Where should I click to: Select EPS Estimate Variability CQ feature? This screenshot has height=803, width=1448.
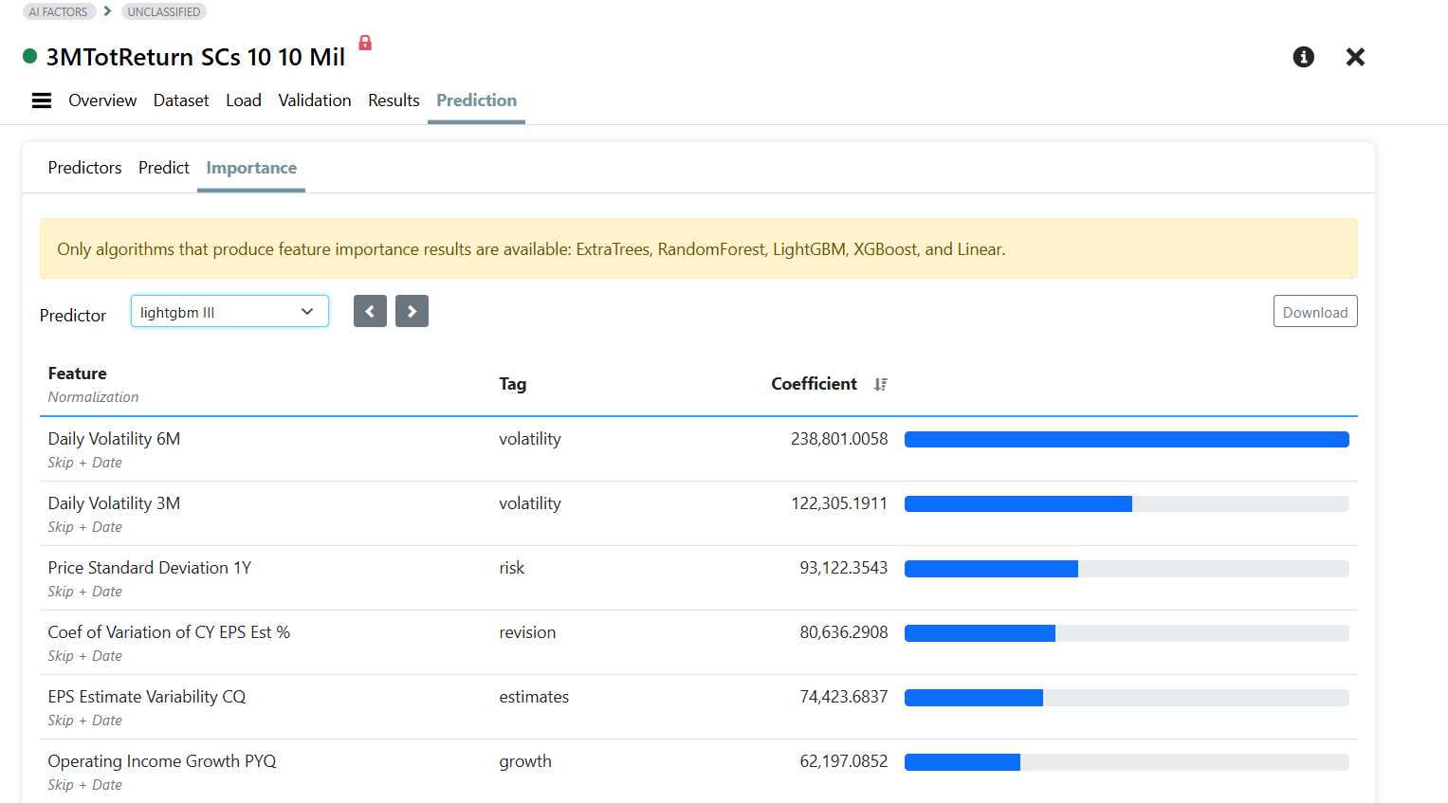coord(147,697)
